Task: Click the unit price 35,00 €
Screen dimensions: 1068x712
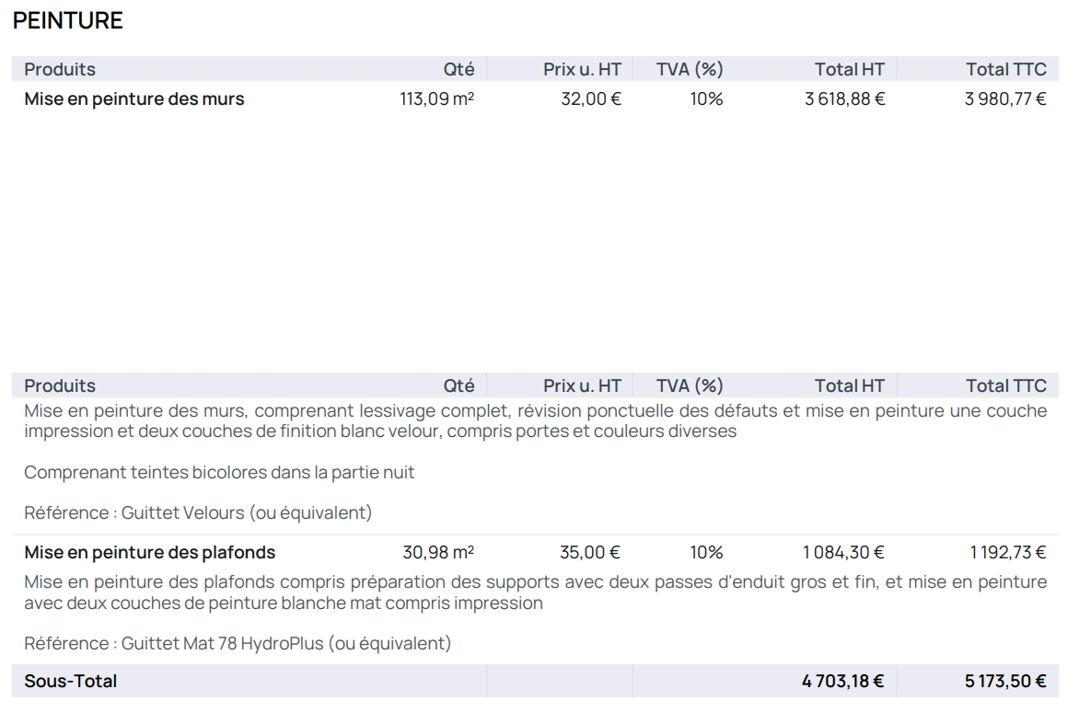Action: [x=590, y=552]
